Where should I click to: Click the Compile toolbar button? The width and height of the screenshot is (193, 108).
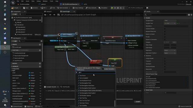[x=15, y=8]
